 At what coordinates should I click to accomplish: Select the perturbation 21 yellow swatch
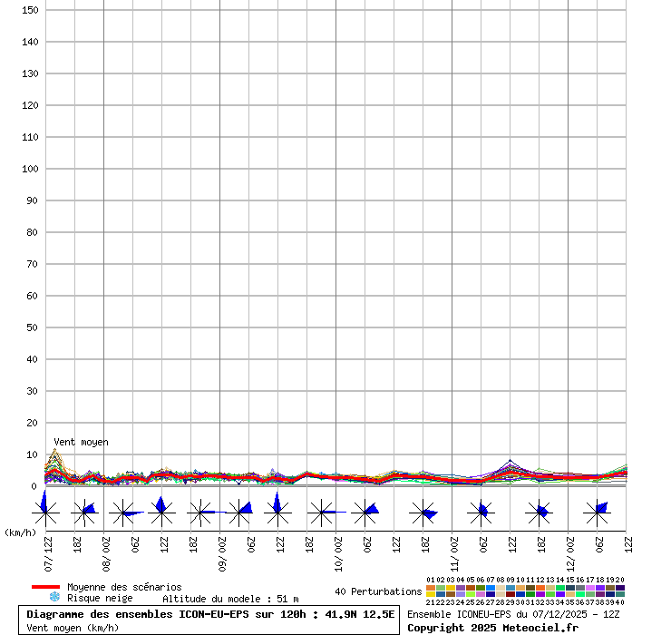pyautogui.click(x=431, y=595)
